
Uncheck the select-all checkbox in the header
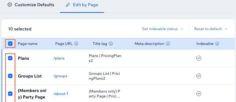pos(10,44)
